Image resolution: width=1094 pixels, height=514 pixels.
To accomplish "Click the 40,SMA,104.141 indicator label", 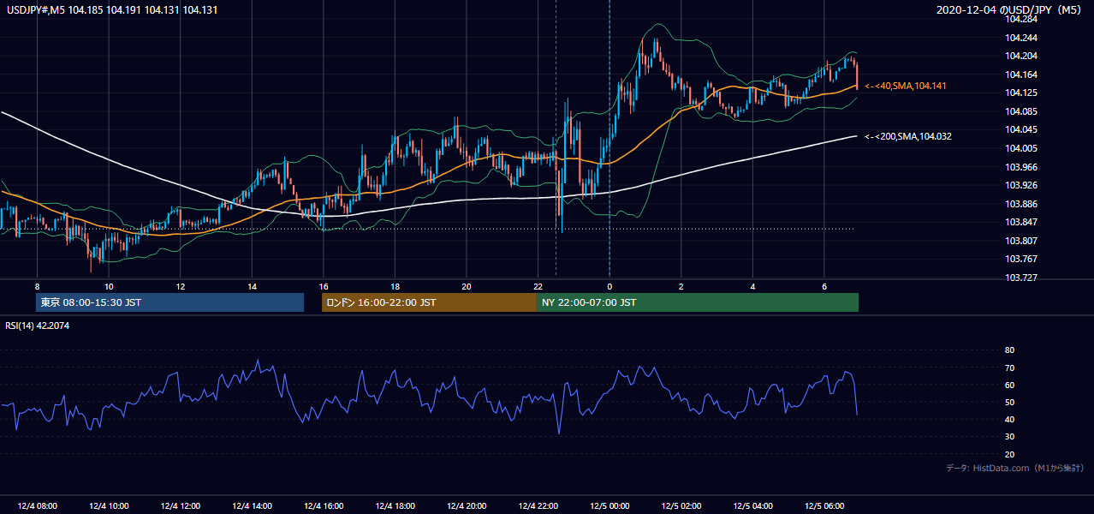I will [906, 87].
